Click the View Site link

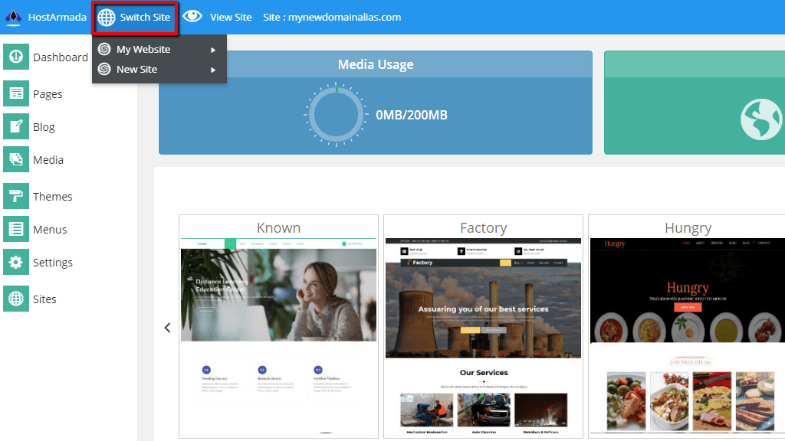click(231, 17)
